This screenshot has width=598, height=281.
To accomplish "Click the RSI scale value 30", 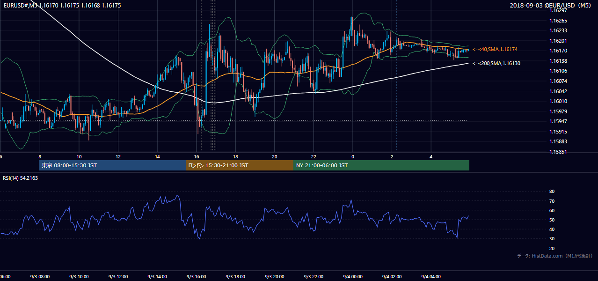I will [552, 239].
